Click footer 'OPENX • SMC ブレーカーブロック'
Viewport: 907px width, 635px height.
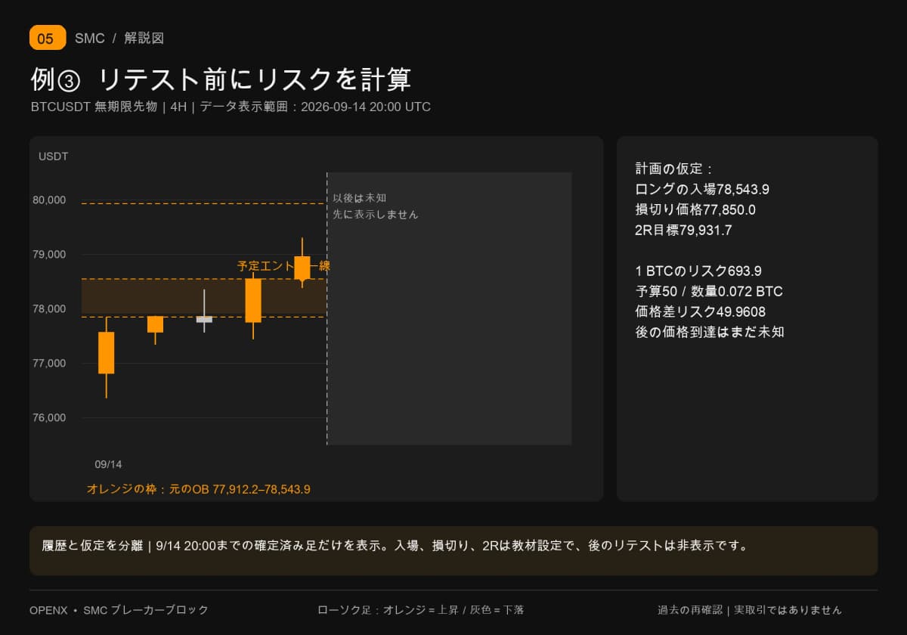(119, 610)
